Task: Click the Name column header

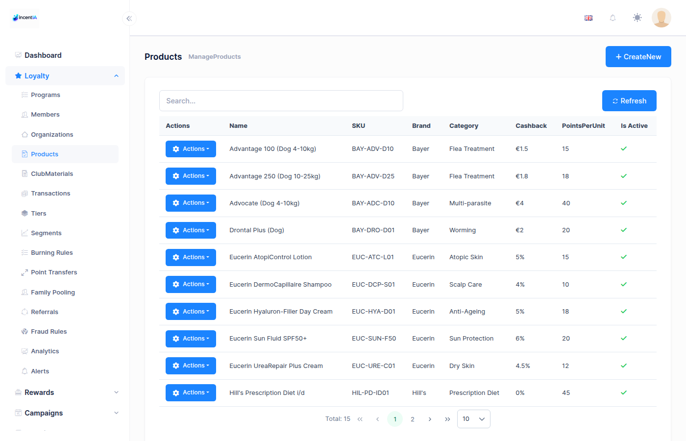Action: click(239, 126)
